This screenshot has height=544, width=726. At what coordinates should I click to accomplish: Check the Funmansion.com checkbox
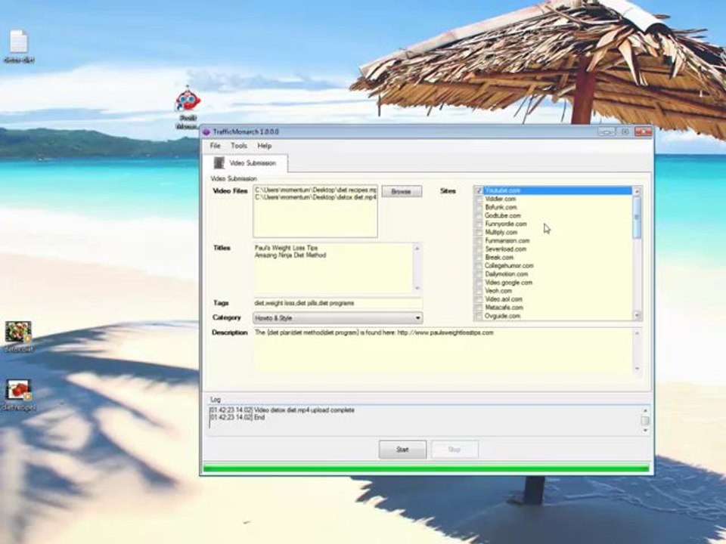point(478,240)
